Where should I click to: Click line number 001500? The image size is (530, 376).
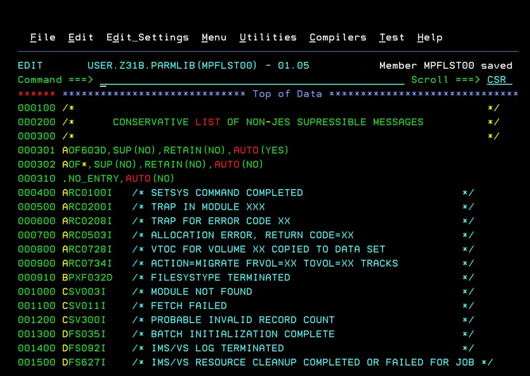36,362
